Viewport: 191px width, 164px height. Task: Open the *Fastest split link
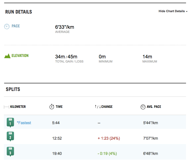coord(24,123)
